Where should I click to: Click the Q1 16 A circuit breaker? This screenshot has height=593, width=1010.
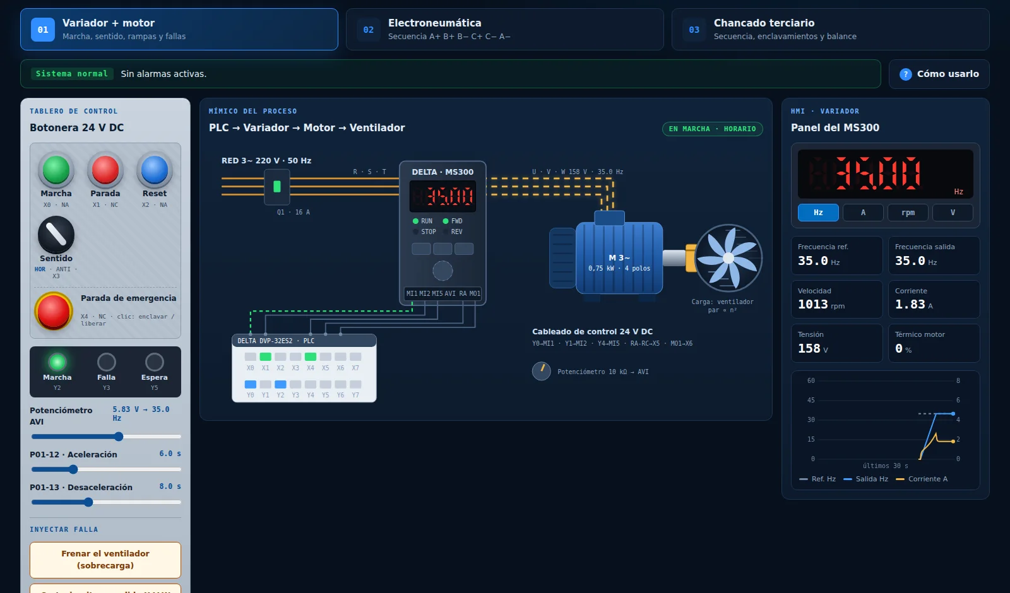[276, 187]
